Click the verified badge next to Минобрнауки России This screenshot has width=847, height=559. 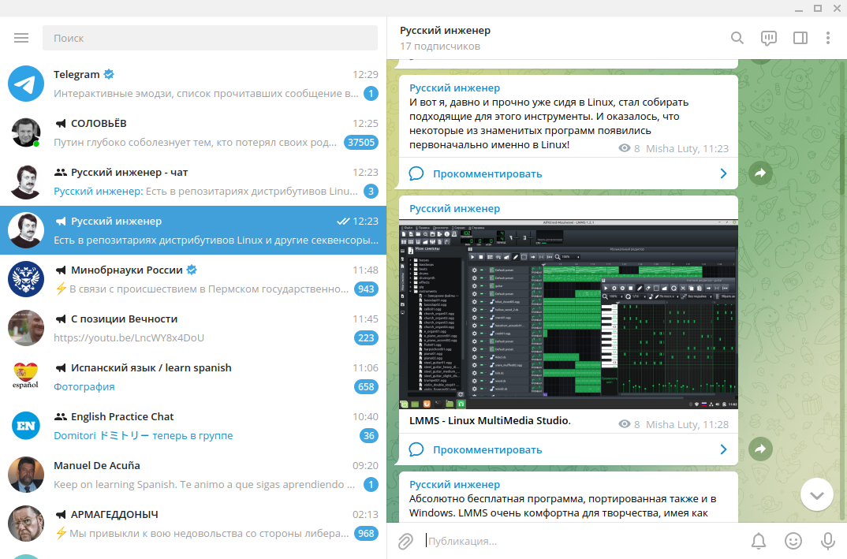(192, 270)
